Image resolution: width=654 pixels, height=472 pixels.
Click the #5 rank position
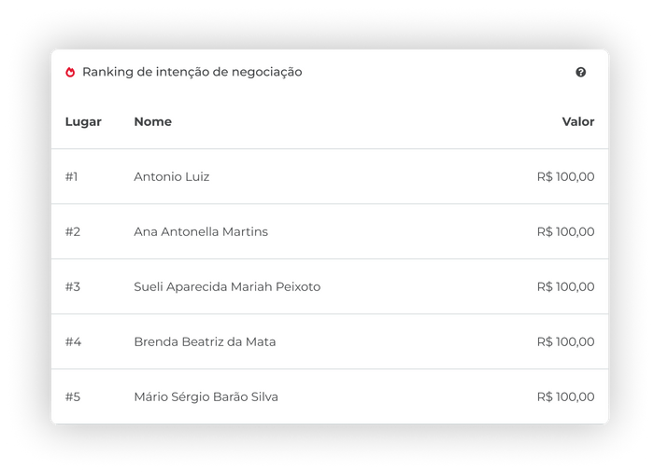(x=73, y=396)
